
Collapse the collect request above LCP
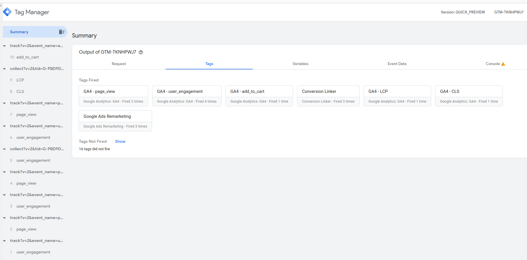click(x=4, y=69)
